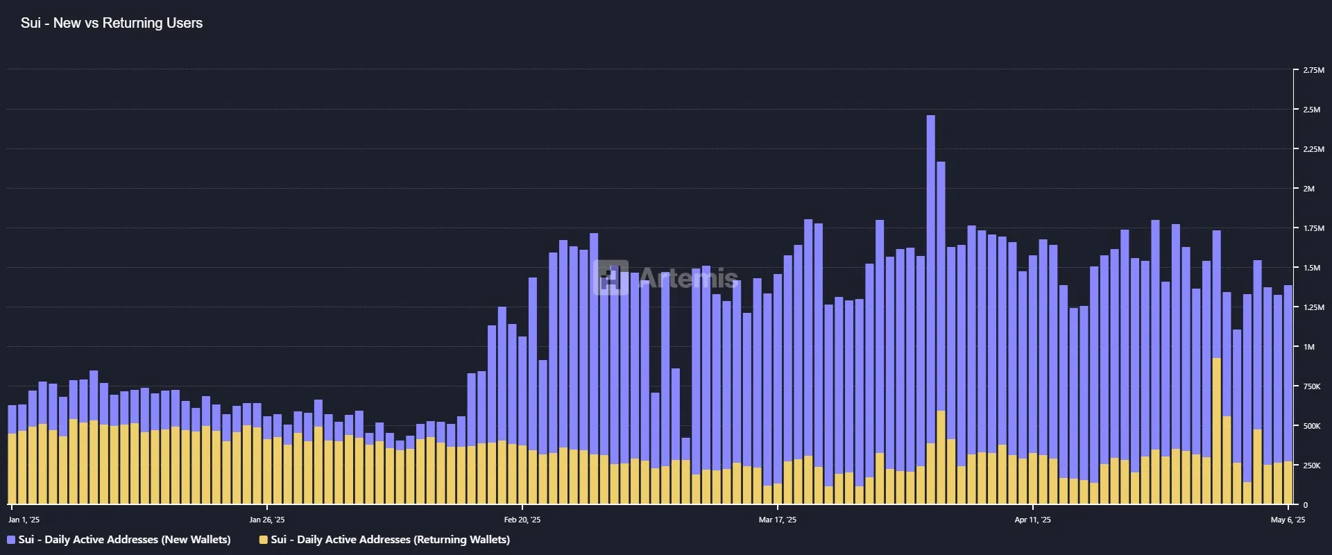The height and width of the screenshot is (555, 1332).
Task: Click the '2.75M' y-axis label
Action: tap(1313, 70)
